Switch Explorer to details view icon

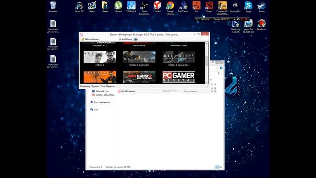pyautogui.click(x=217, y=167)
